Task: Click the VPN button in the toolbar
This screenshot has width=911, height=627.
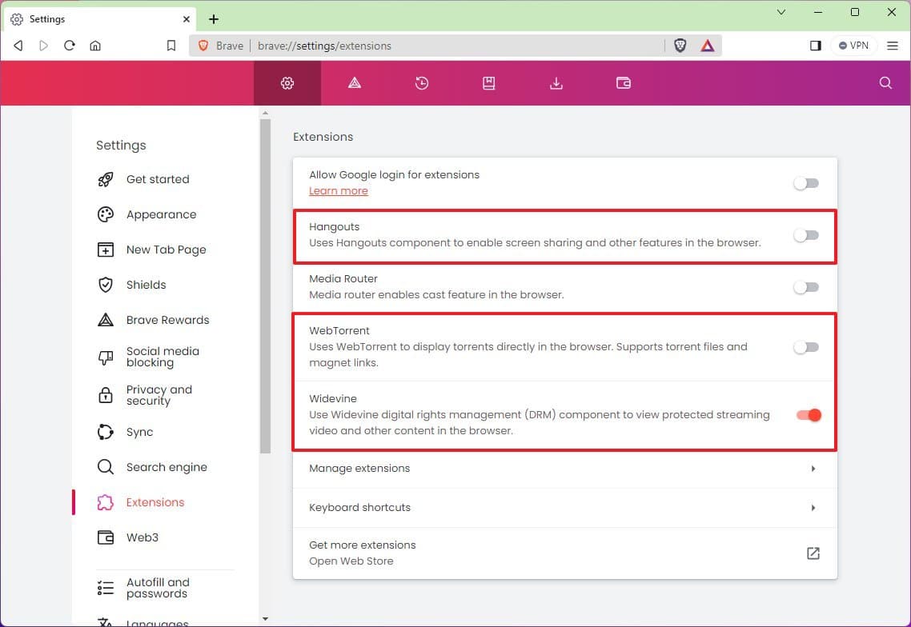Action: (x=853, y=46)
